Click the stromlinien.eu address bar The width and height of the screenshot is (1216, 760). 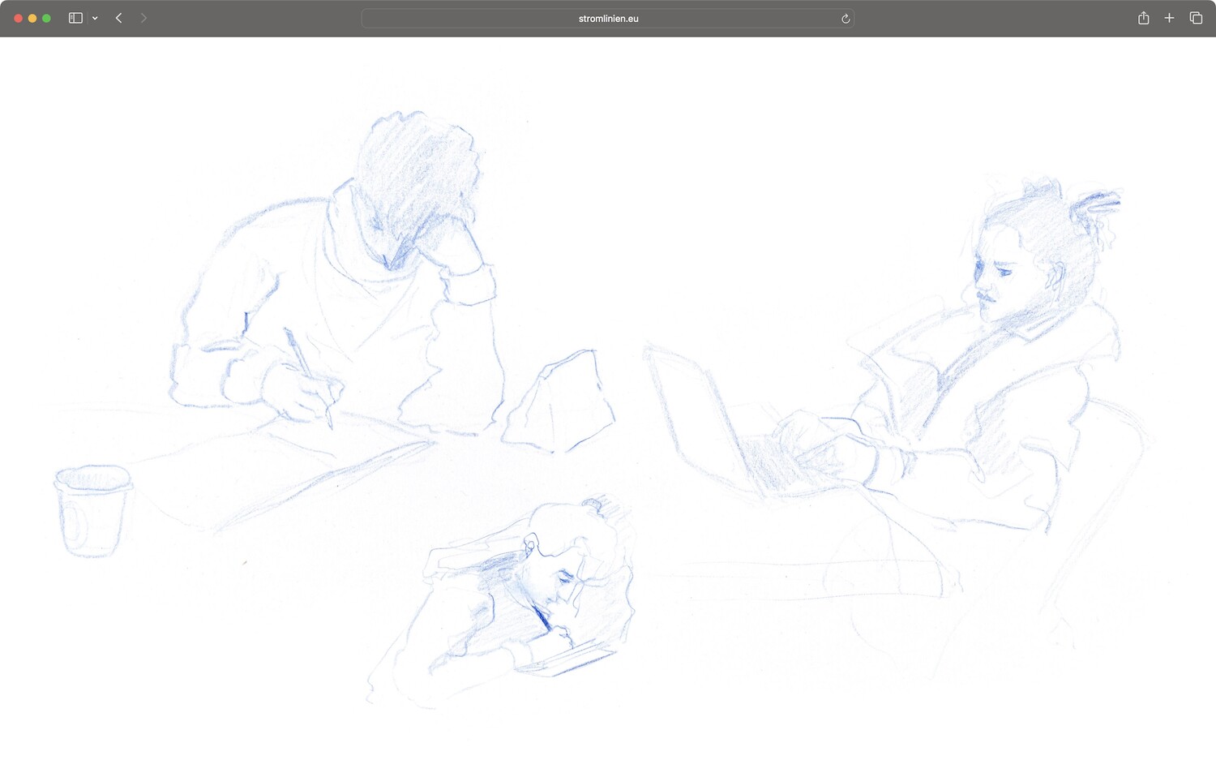(608, 19)
